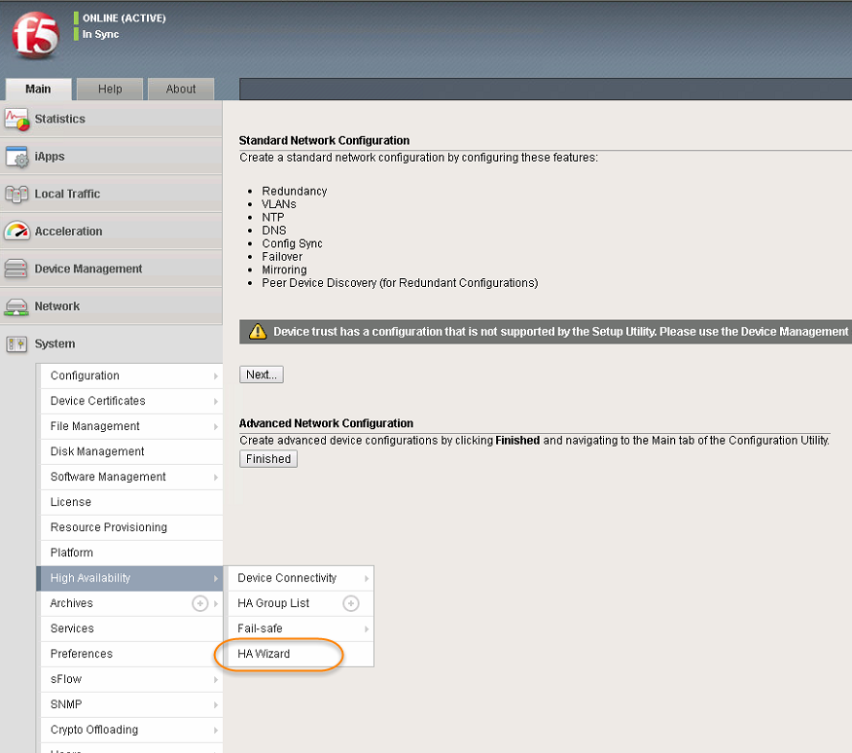Click Standard Network Configuration heading
The image size is (852, 753).
[x=325, y=140]
